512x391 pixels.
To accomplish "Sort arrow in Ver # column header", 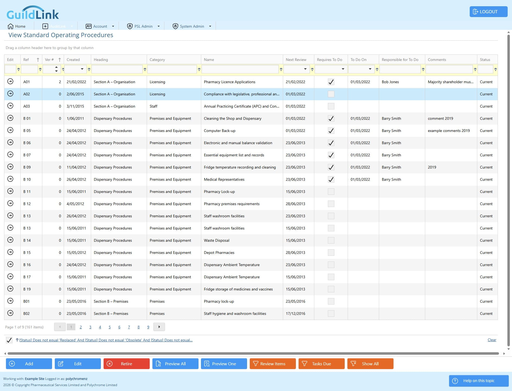I will 60,60.
